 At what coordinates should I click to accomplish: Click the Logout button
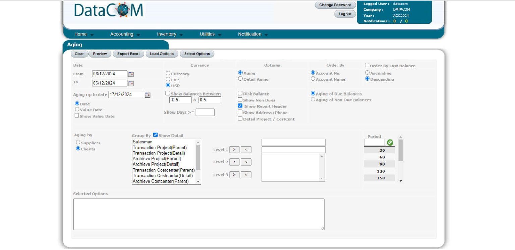[345, 14]
